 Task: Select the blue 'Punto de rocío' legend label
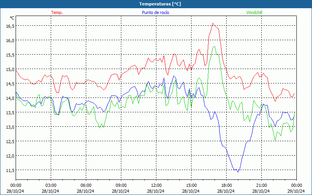pyautogui.click(x=155, y=12)
